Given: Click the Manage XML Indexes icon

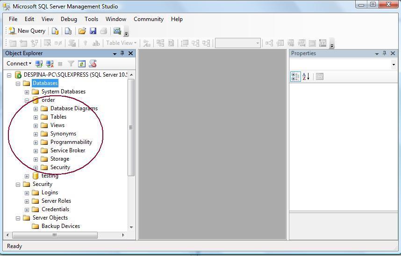Looking at the screenshot, I should pyautogui.click(x=301, y=43).
